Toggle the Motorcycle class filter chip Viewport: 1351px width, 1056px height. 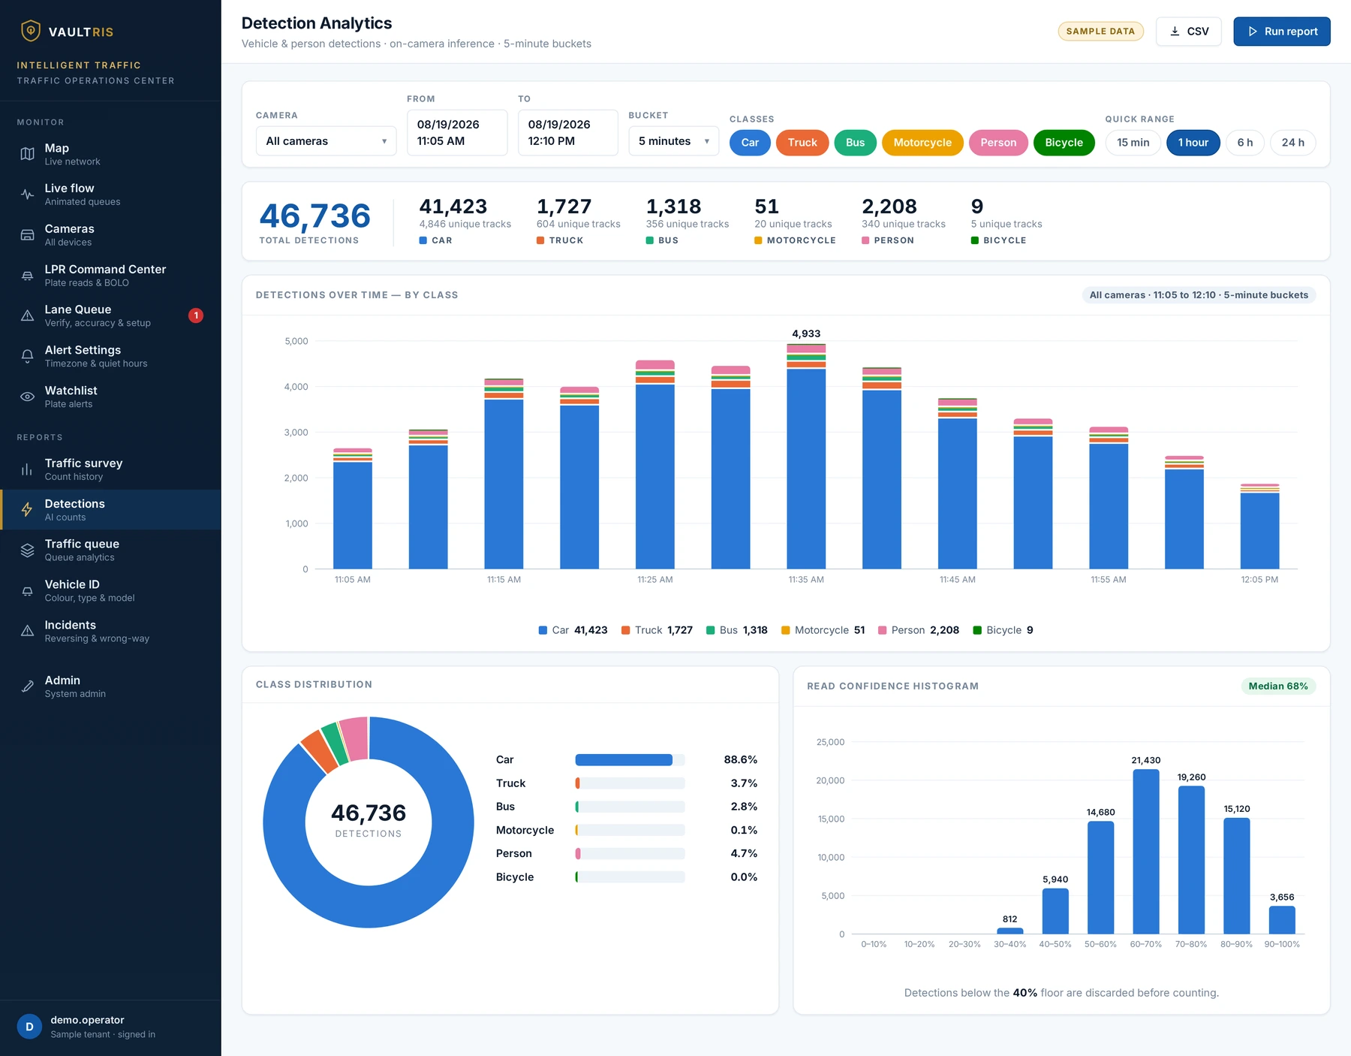[x=922, y=143]
